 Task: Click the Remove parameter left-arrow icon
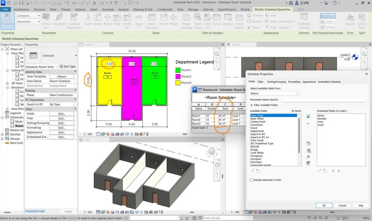(x=308, y=124)
